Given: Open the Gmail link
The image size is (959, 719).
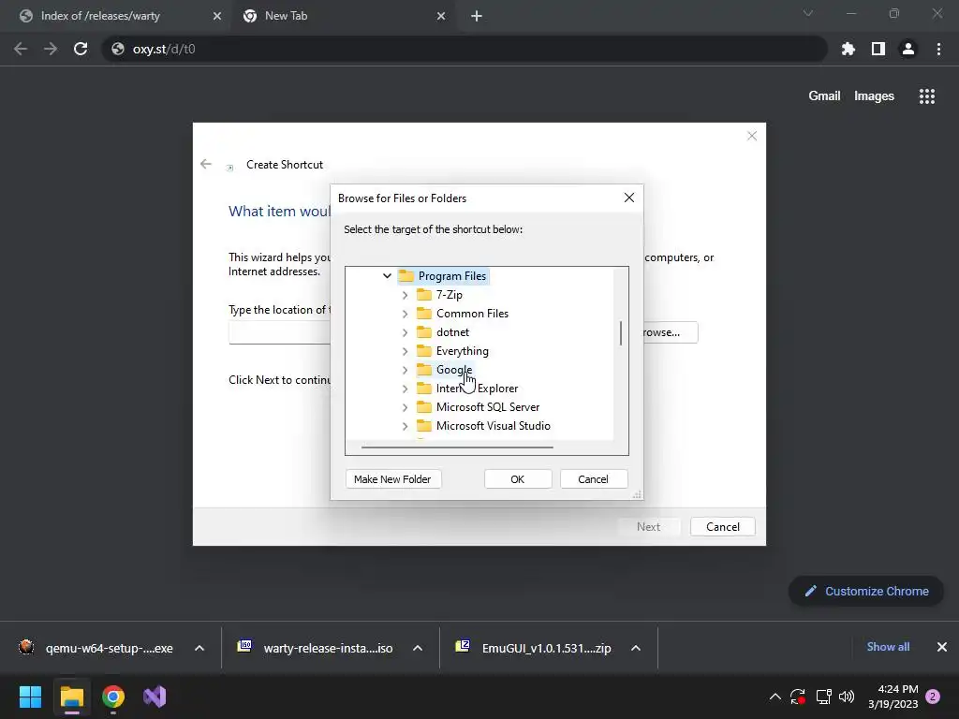Looking at the screenshot, I should pyautogui.click(x=824, y=96).
